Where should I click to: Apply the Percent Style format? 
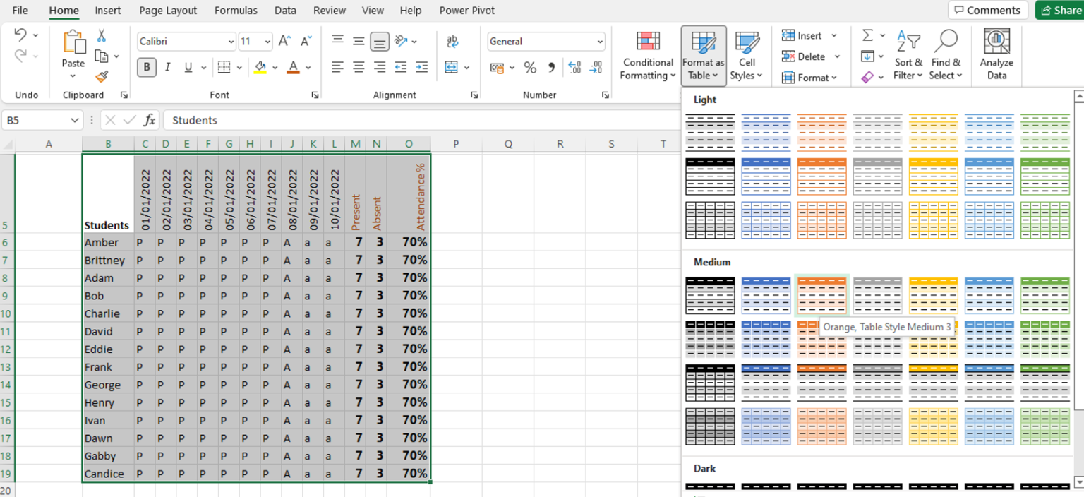point(529,68)
